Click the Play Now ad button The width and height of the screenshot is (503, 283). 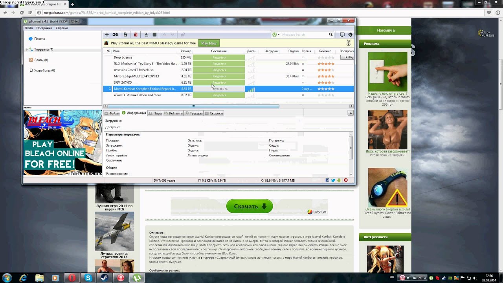209,43
